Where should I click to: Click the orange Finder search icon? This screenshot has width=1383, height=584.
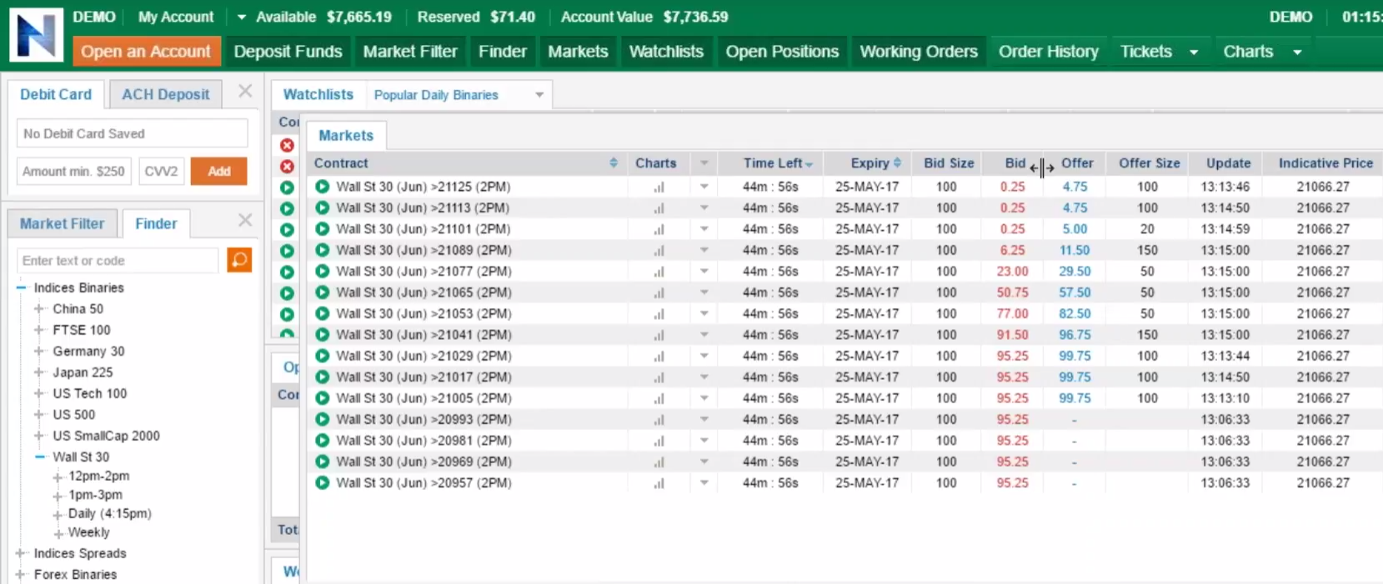coord(239,260)
